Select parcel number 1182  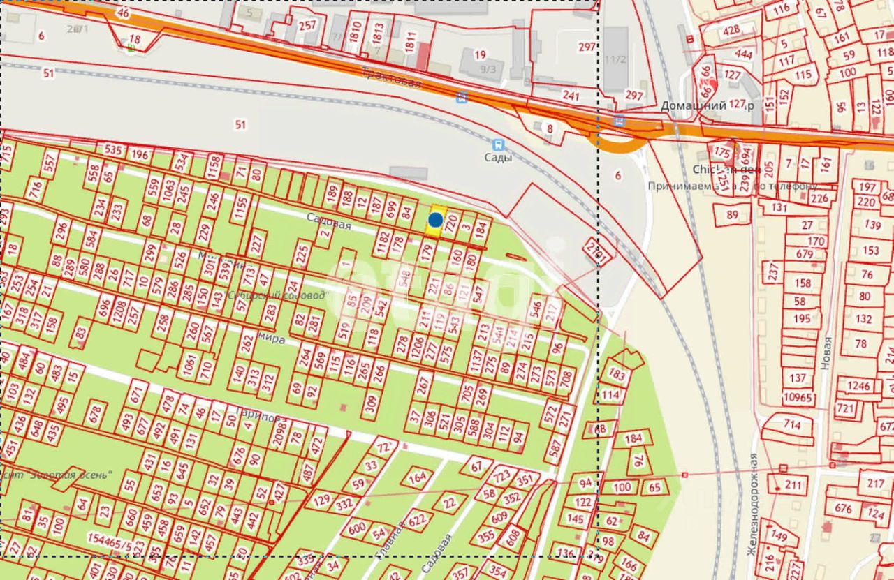coord(382,243)
